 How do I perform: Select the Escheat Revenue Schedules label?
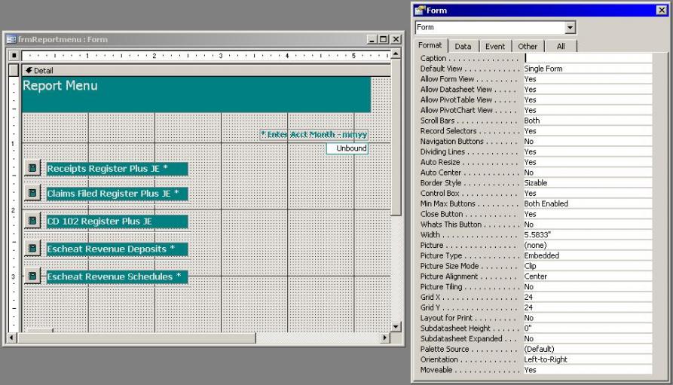click(117, 277)
